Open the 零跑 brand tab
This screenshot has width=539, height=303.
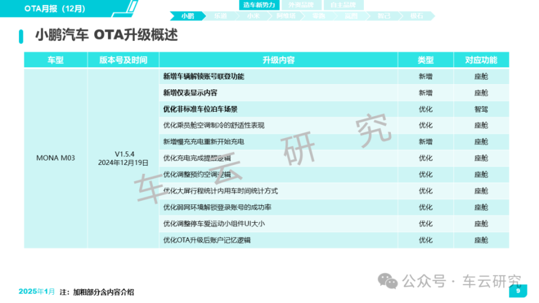coord(319,16)
